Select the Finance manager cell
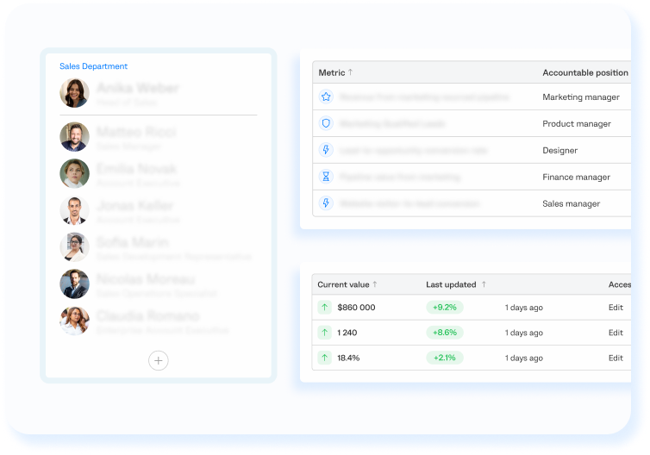The image size is (650, 455). click(576, 177)
